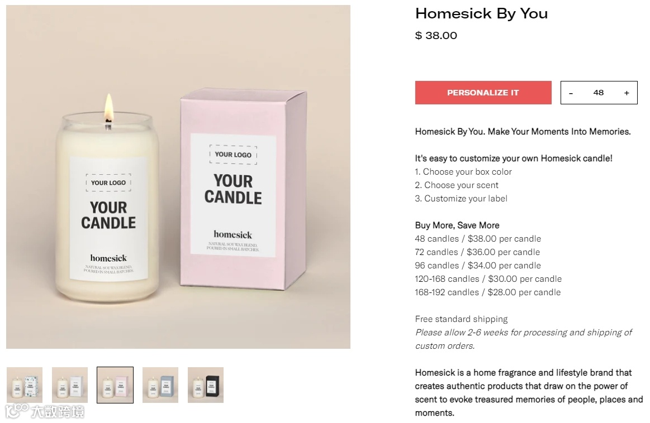
Task: Select the white box candle thumbnail
Action: (70, 385)
